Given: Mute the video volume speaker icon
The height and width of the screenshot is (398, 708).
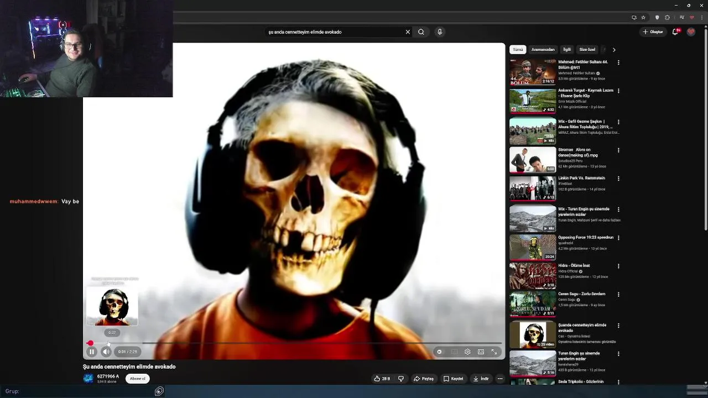Looking at the screenshot, I should click(x=106, y=352).
